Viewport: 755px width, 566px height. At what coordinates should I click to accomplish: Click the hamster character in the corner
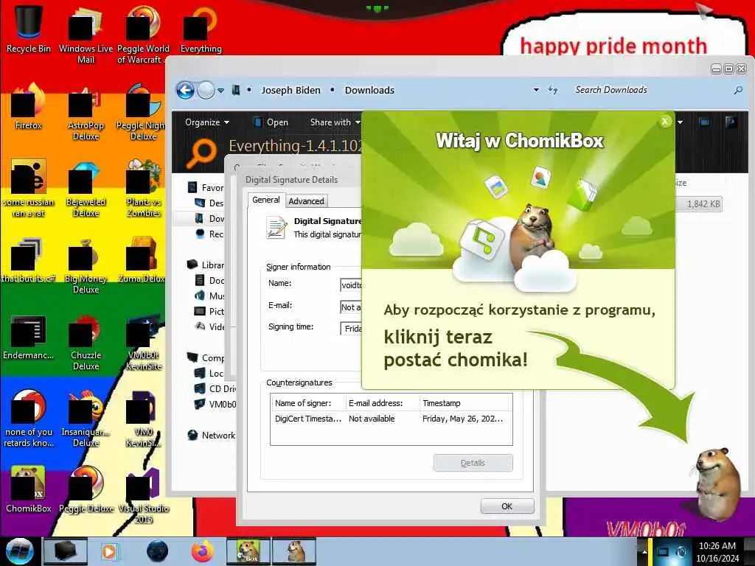click(x=717, y=483)
